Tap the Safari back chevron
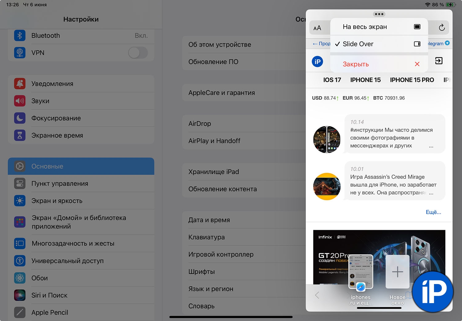Screen dimensions: 462x321 tap(317, 295)
